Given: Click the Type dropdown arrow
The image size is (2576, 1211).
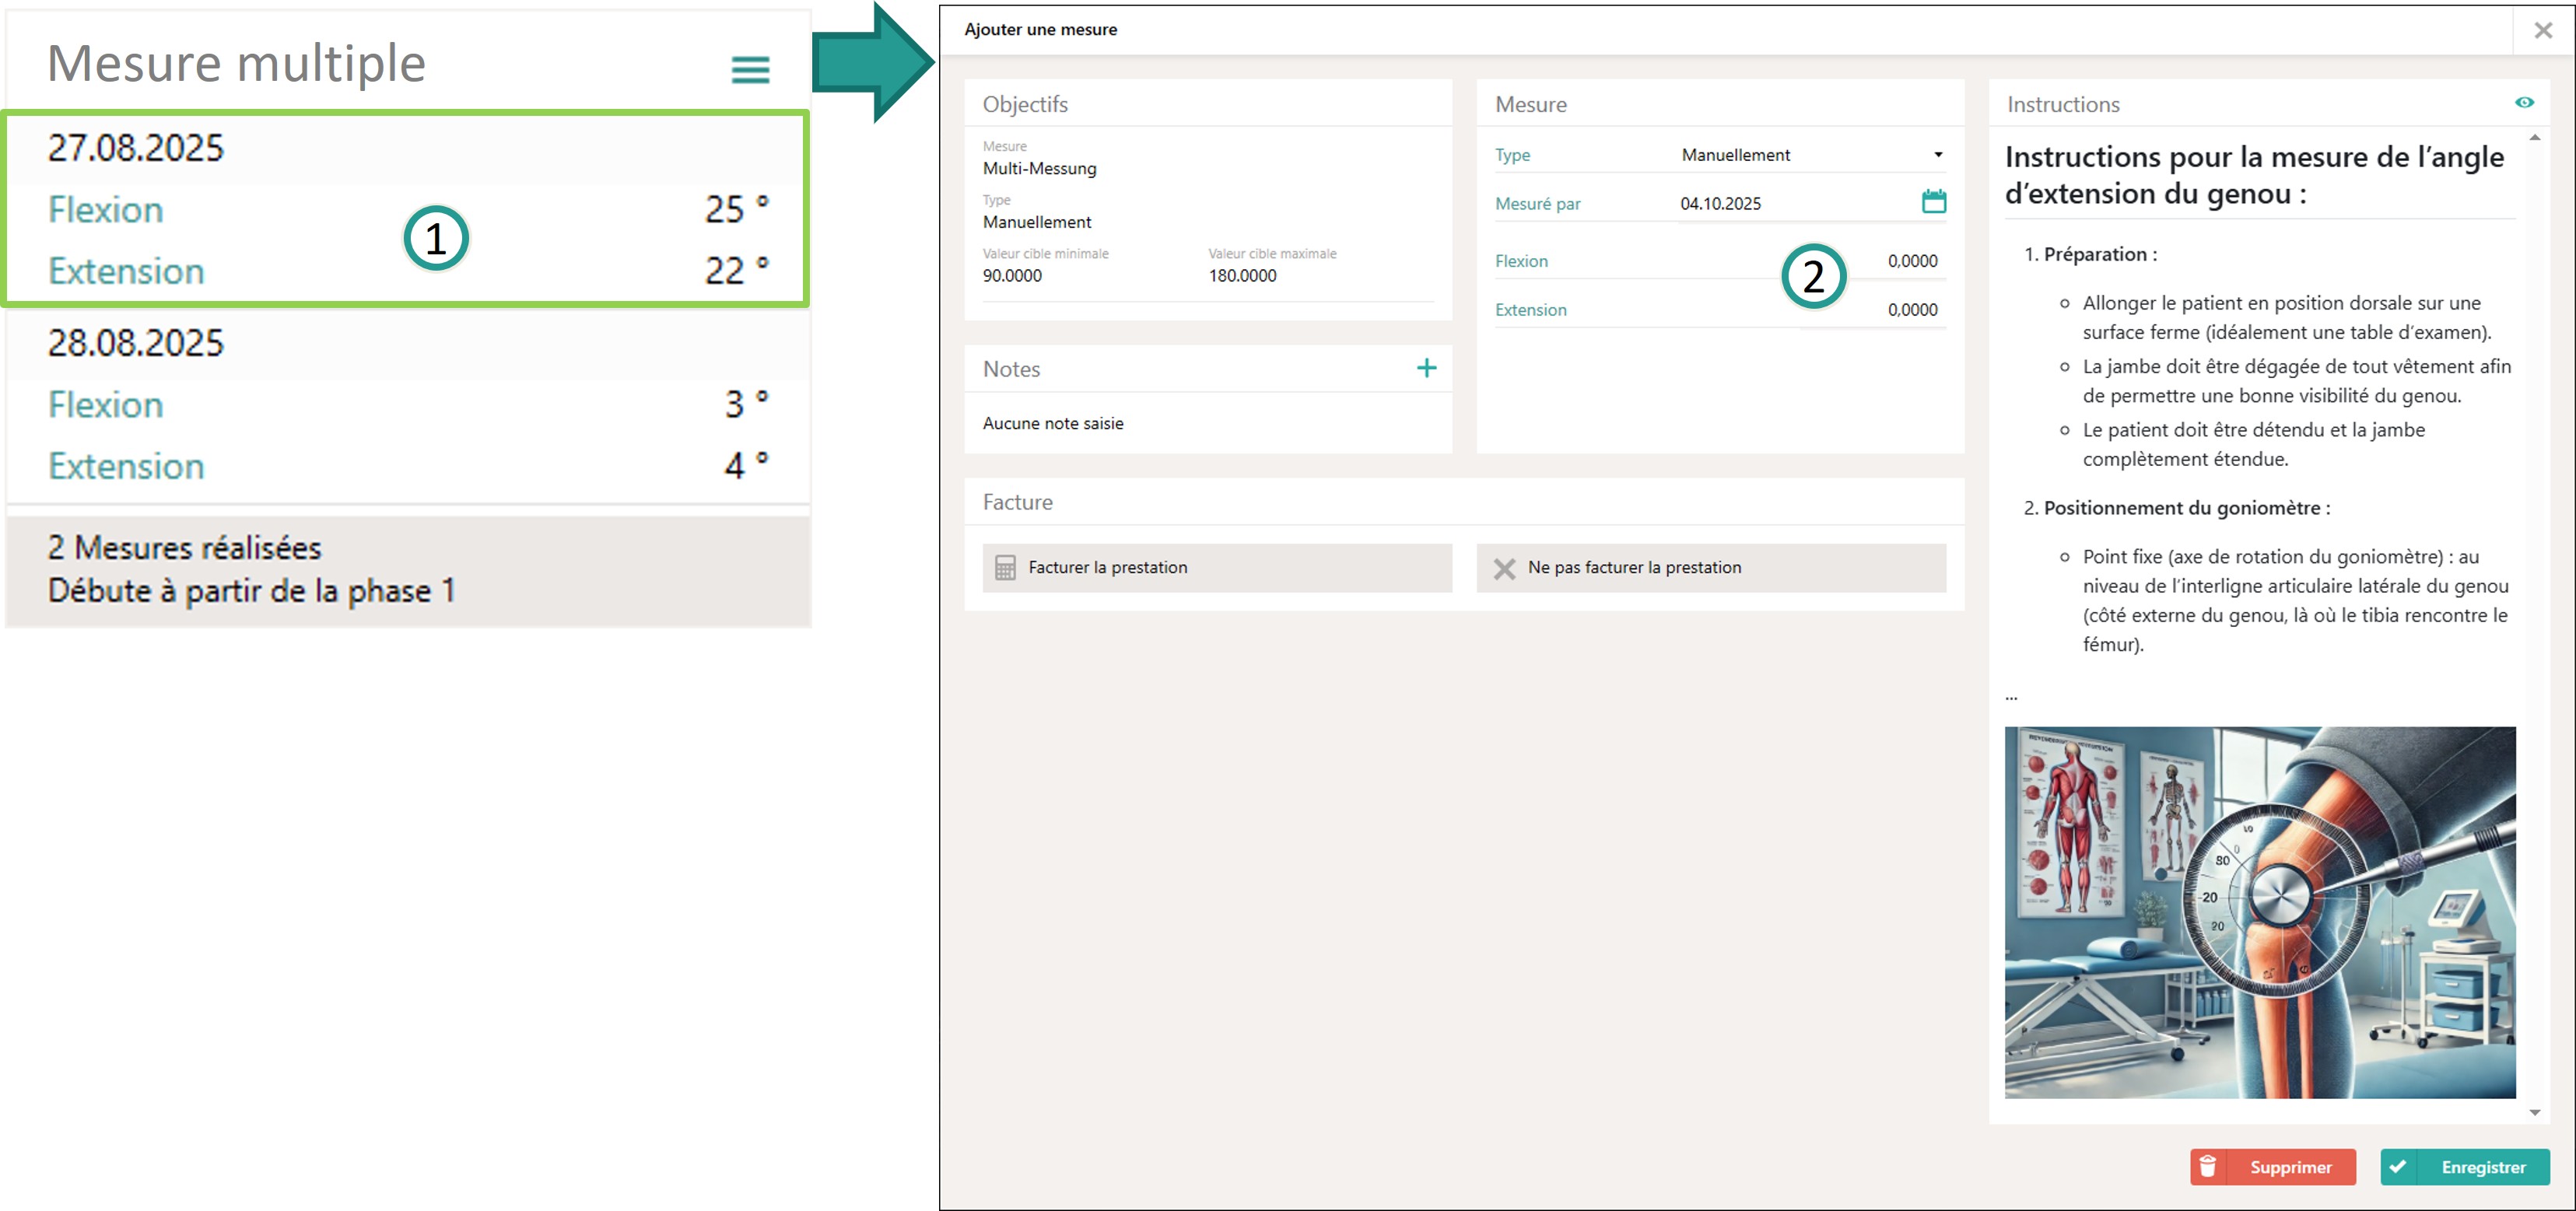Looking at the screenshot, I should (1937, 155).
